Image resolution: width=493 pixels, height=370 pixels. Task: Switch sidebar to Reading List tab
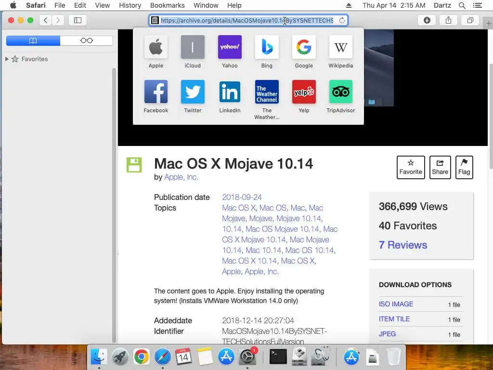pos(87,40)
